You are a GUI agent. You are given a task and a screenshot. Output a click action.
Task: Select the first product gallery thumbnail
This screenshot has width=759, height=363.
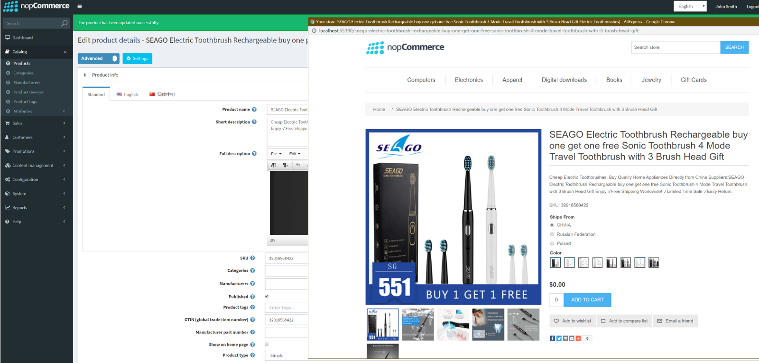click(x=382, y=325)
